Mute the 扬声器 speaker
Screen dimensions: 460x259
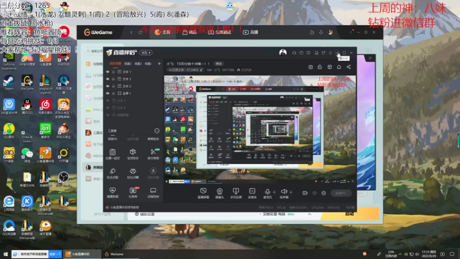coord(283,193)
